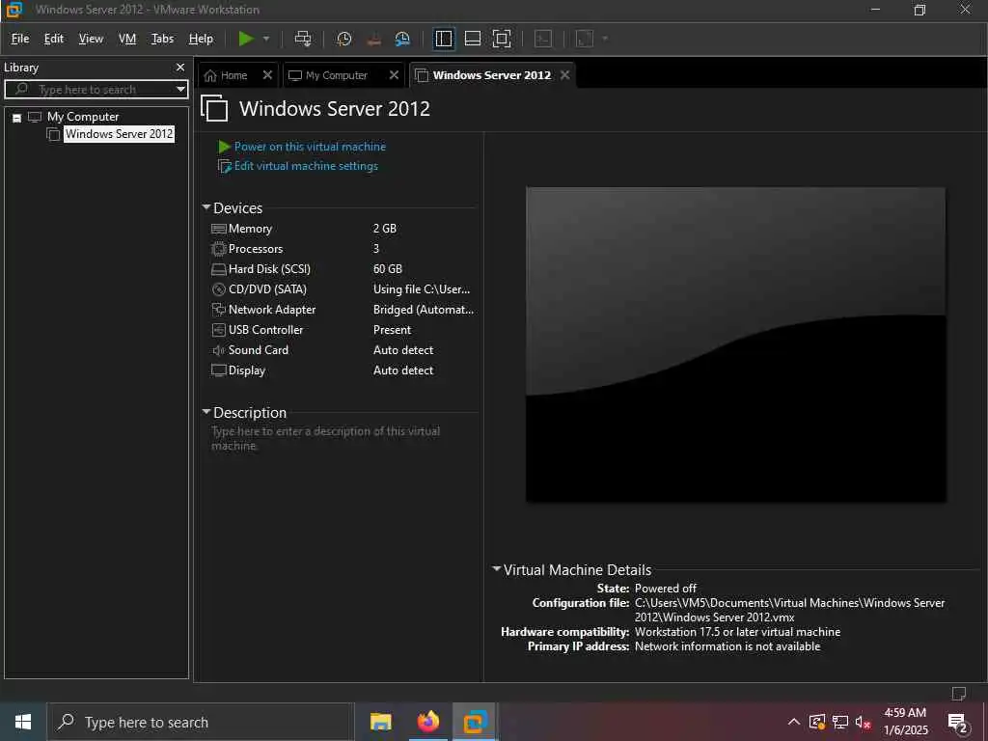Open the Windows Start menu
This screenshot has height=741, width=988.
(23, 722)
